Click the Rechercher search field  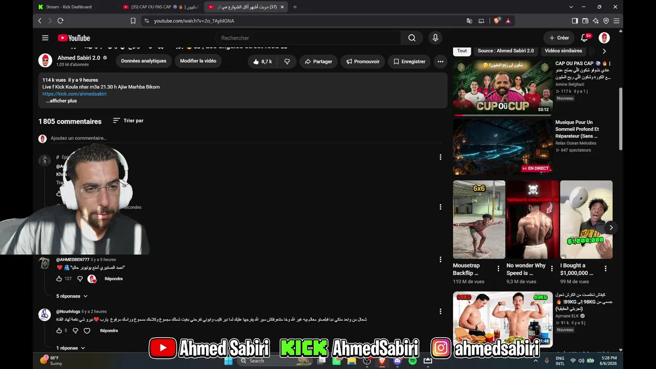[308, 38]
